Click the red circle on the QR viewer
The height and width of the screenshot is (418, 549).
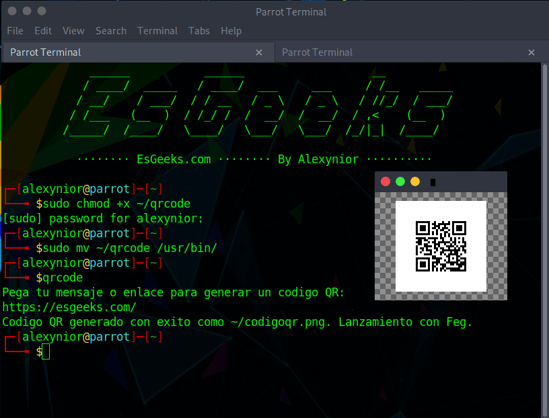click(385, 181)
